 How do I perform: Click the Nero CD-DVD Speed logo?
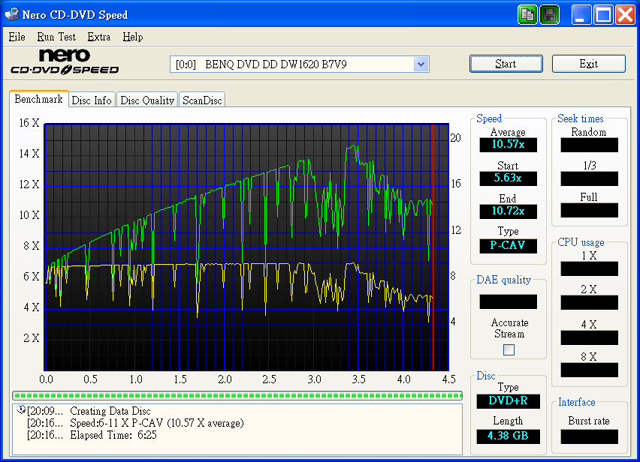click(x=65, y=62)
